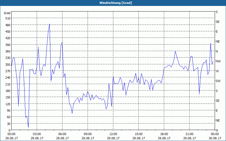The width and height of the screenshot is (226, 141).
Task: Click the N compass label beside the 0 baseline
Action: (x=217, y=130)
